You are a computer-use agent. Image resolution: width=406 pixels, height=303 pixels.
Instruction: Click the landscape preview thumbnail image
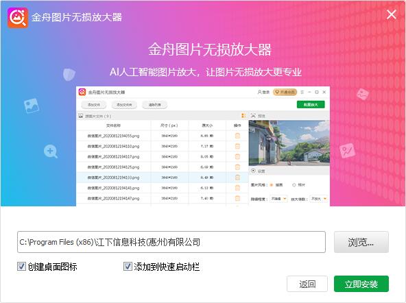tap(289, 143)
